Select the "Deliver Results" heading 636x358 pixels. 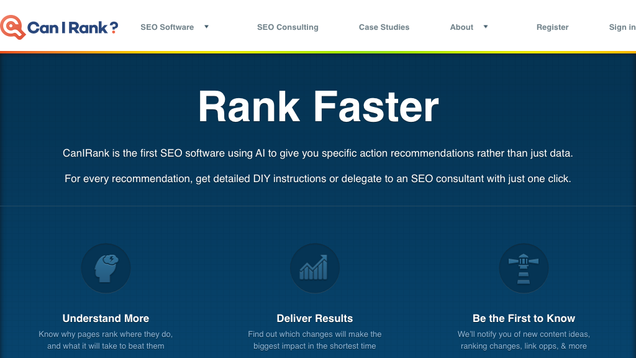click(x=314, y=318)
